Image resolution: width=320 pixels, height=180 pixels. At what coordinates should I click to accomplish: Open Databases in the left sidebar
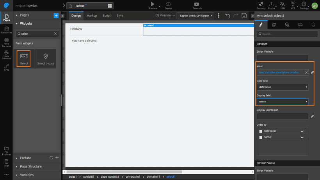(x=6, y=30)
